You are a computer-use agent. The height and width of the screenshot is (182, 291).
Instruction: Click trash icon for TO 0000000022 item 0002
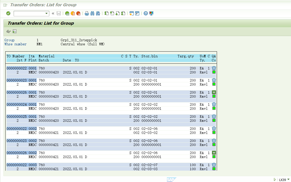(x=214, y=128)
